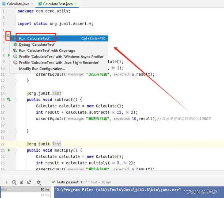Choose Profile with 'Java Flight Recorder'
The height and width of the screenshot is (198, 224).
(x=59, y=62)
